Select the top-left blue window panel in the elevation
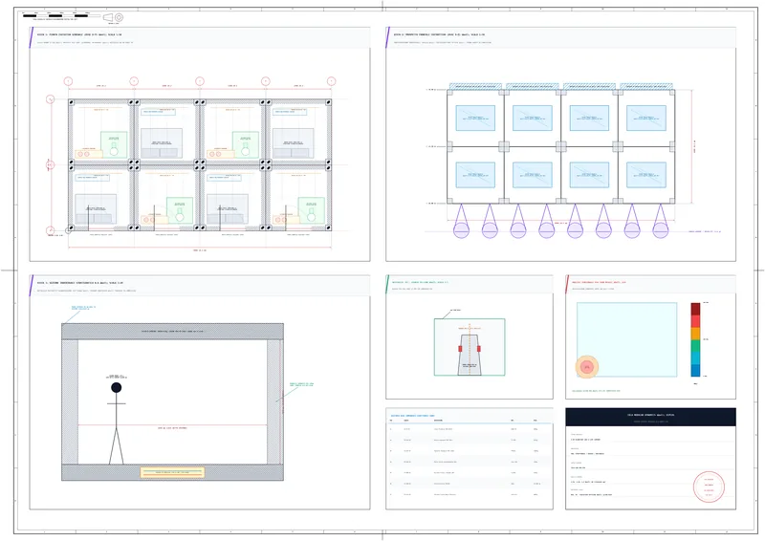Image resolution: width=765 pixels, height=541 pixels. pyautogui.click(x=475, y=119)
